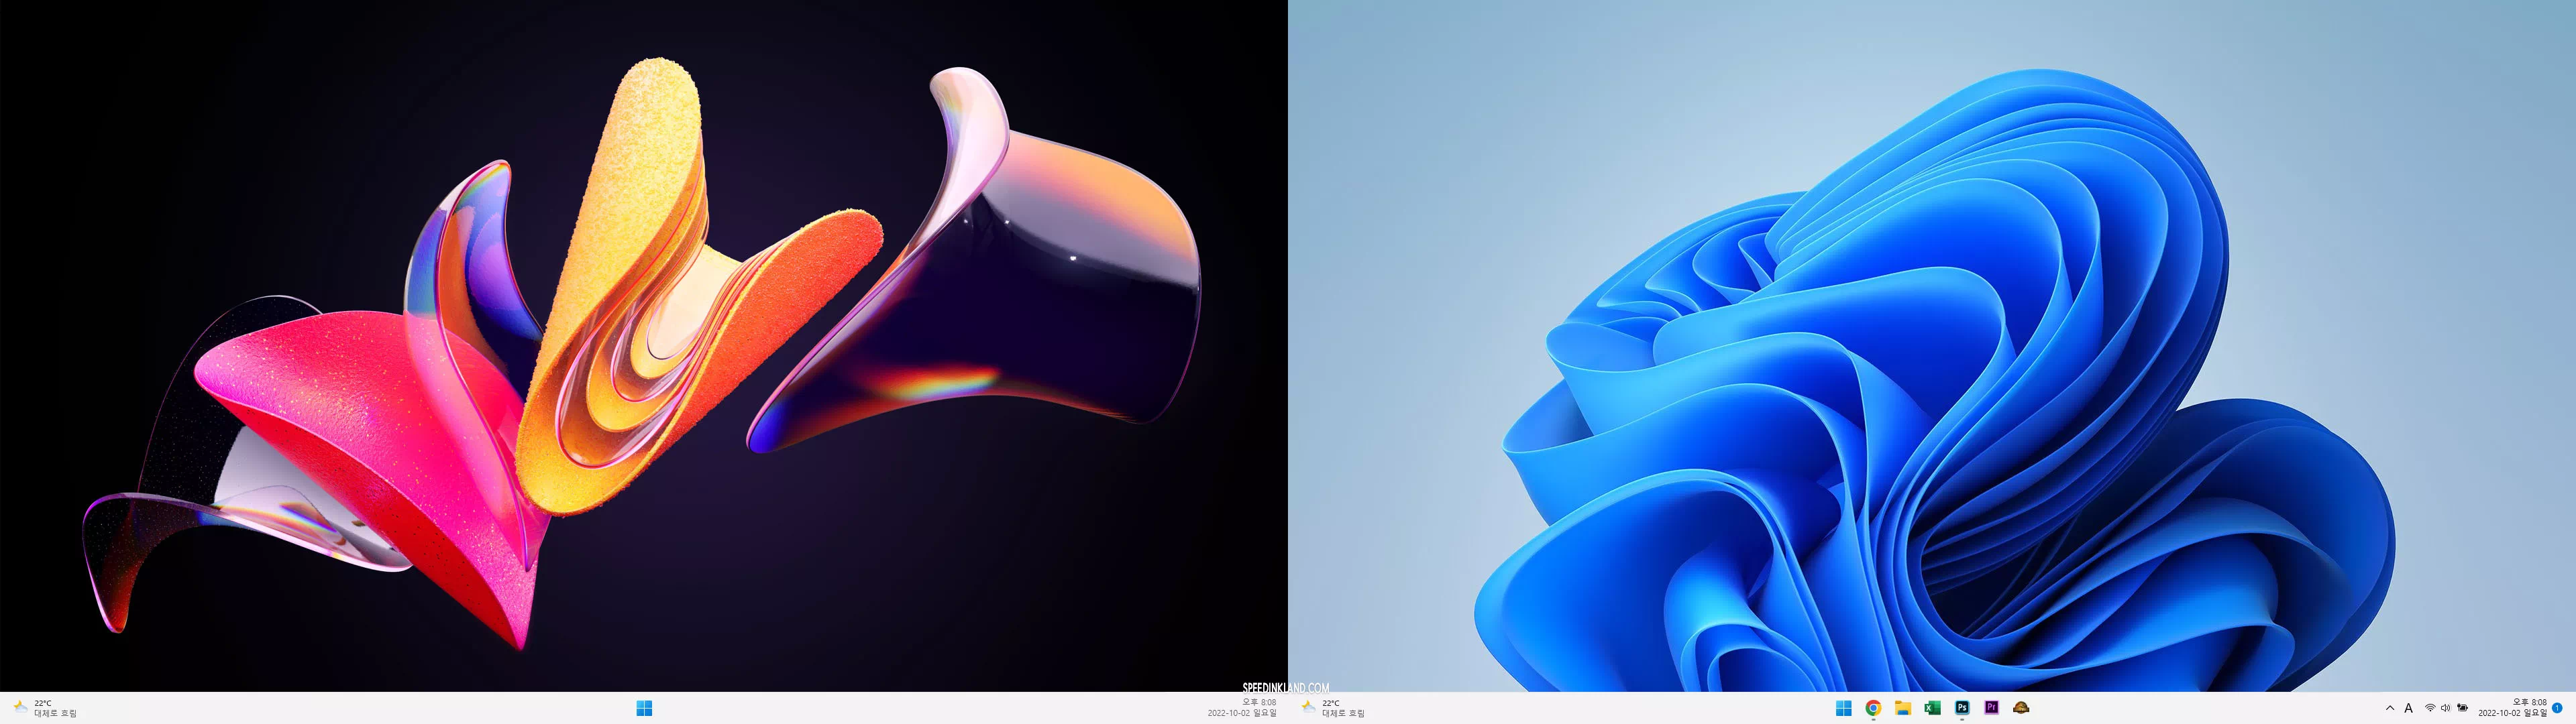This screenshot has height=724, width=2576.
Task: Click the input language 'A' IME indicator
Action: (2409, 708)
